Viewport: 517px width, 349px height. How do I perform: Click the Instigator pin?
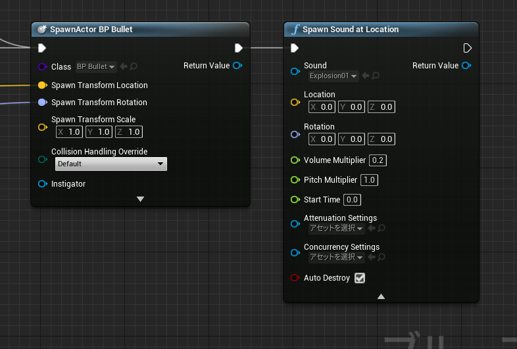click(x=43, y=183)
